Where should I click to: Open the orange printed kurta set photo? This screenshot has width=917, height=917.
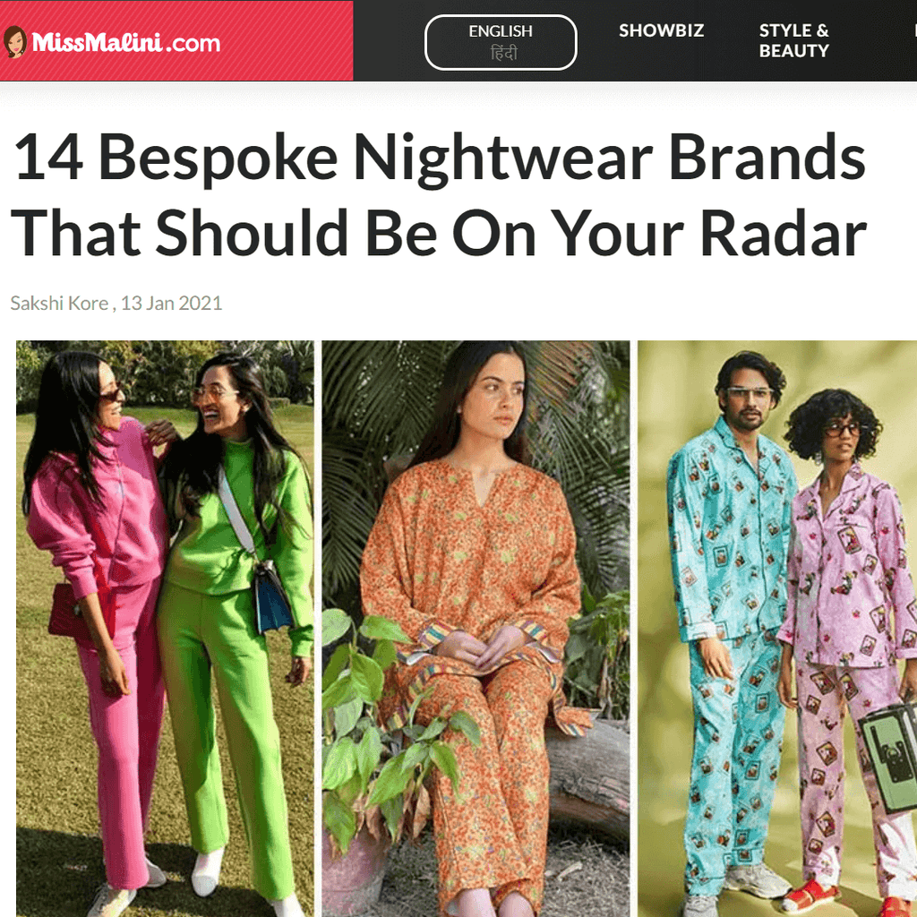[476, 629]
